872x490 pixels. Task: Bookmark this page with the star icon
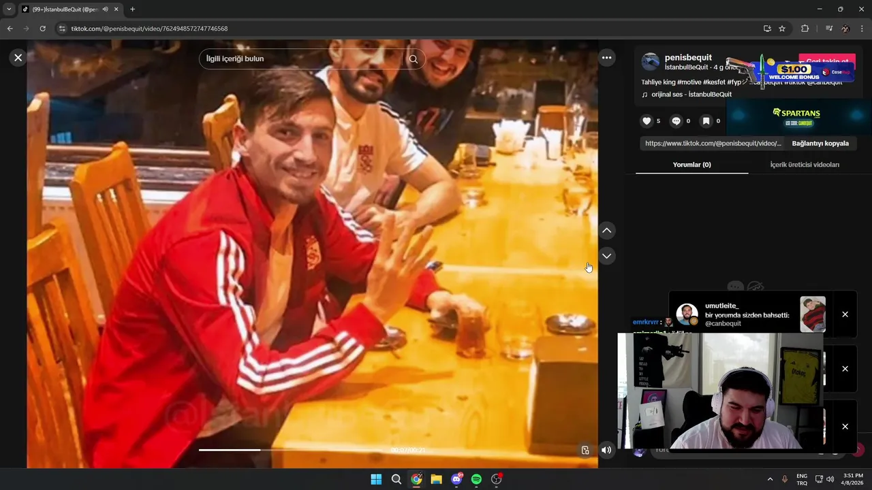pyautogui.click(x=782, y=29)
